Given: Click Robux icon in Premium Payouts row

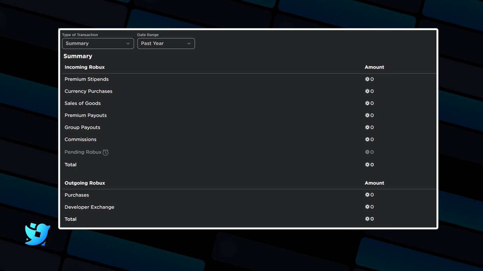Looking at the screenshot, I should 367,115.
